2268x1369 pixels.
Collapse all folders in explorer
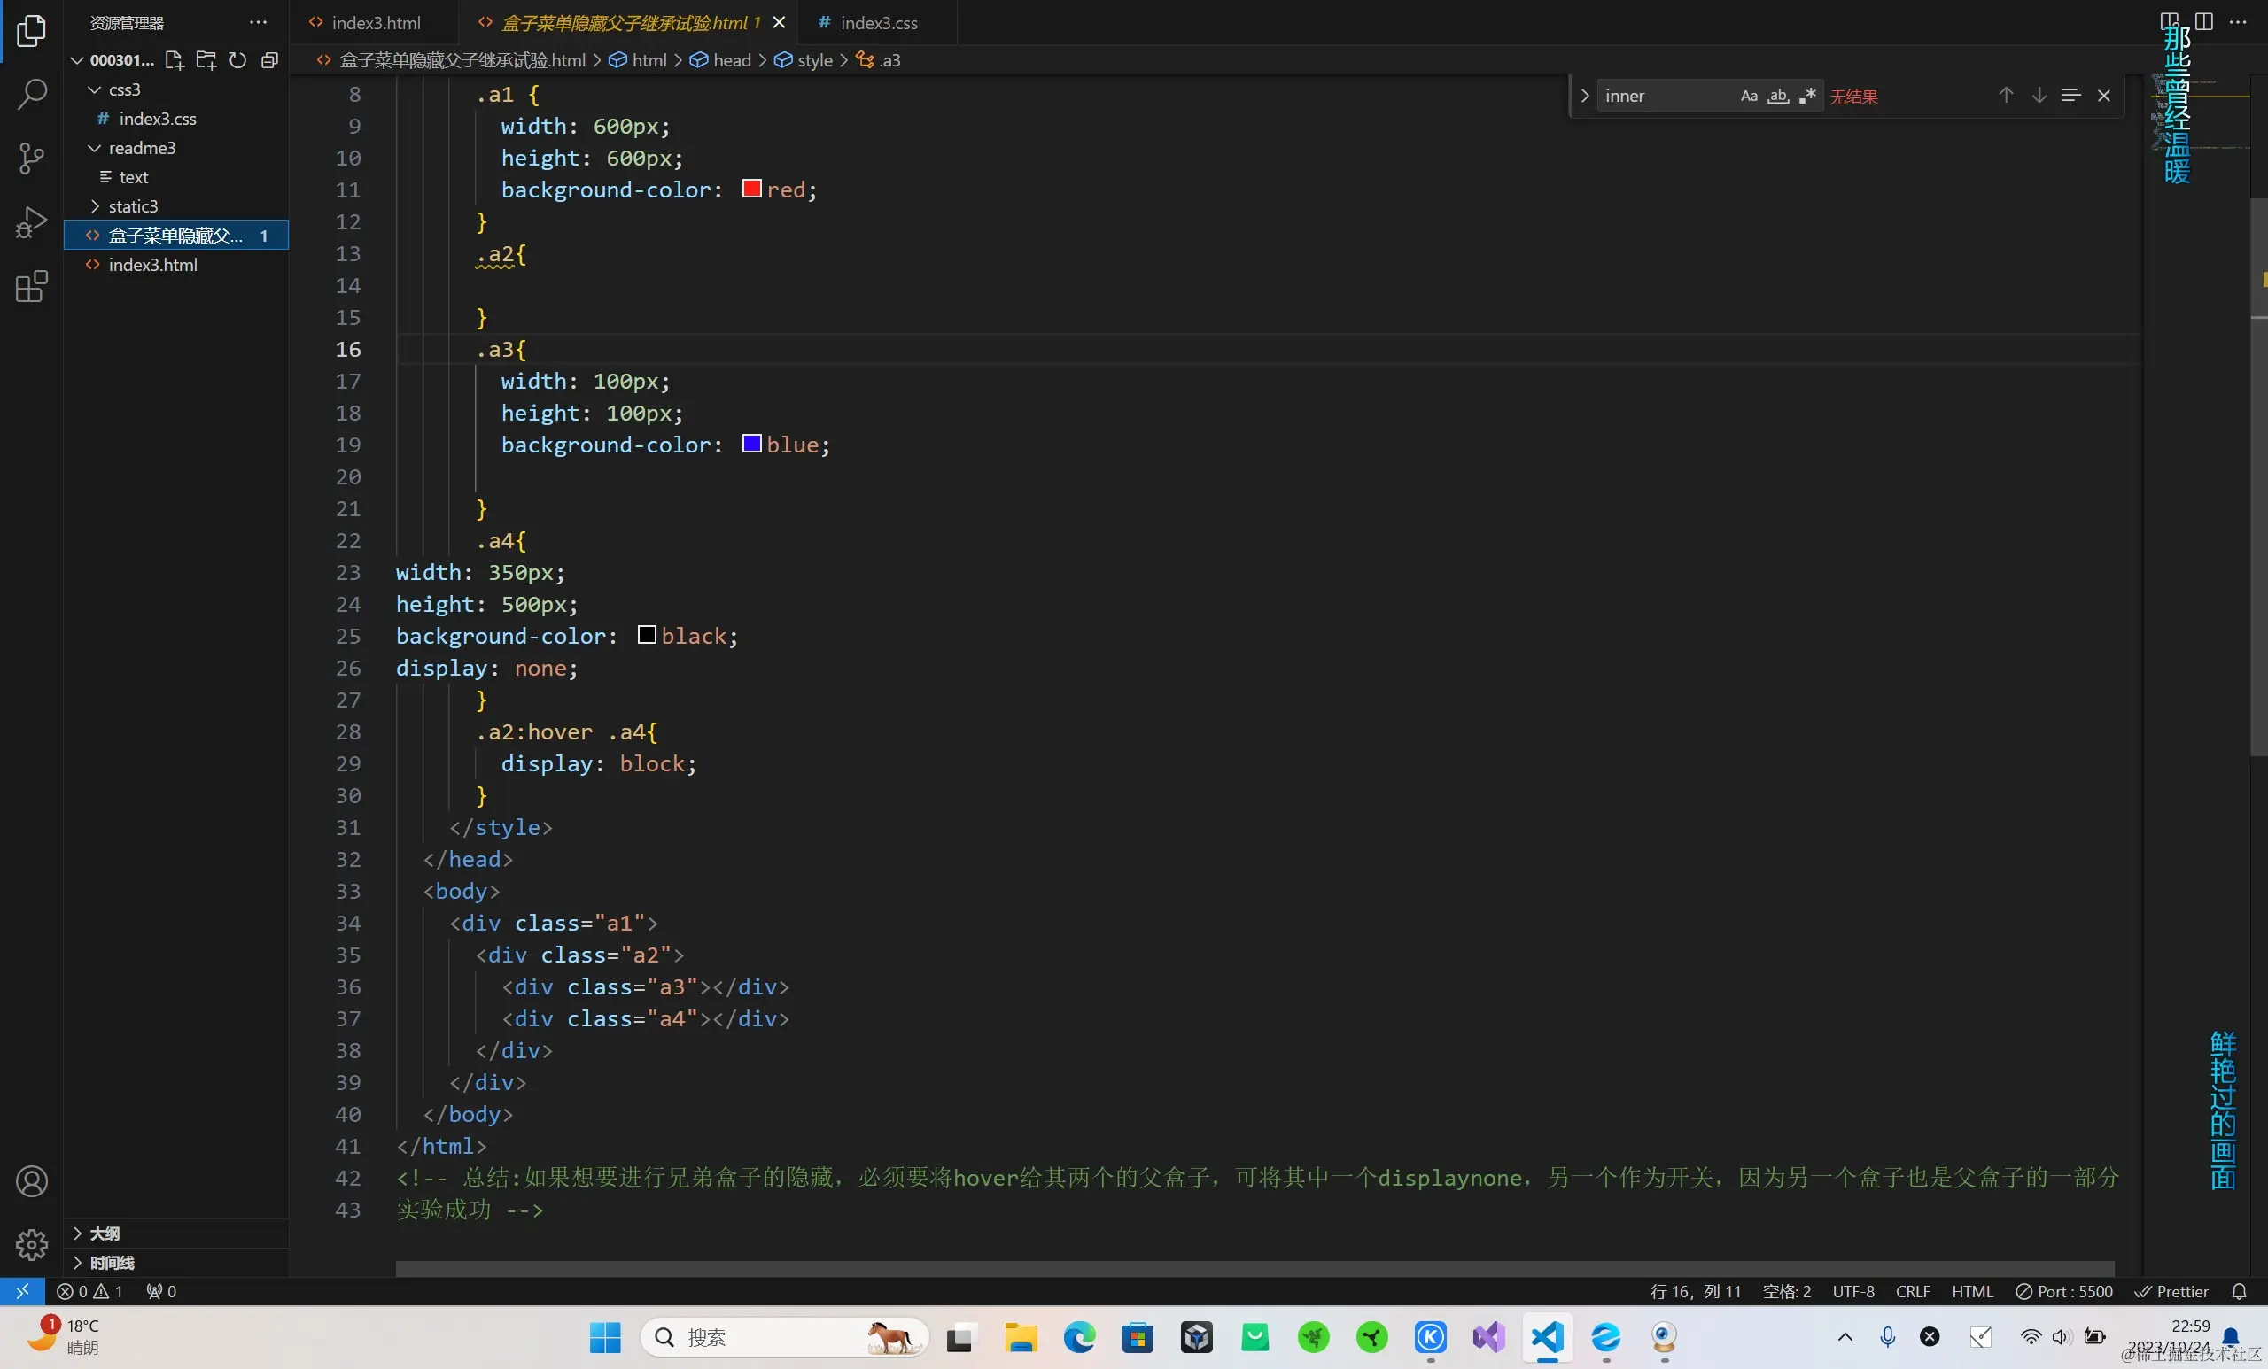269,61
